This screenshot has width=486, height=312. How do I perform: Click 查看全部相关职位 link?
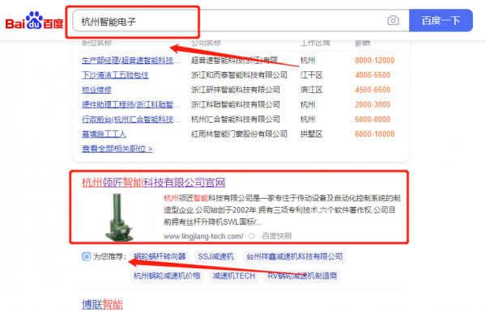117,149
